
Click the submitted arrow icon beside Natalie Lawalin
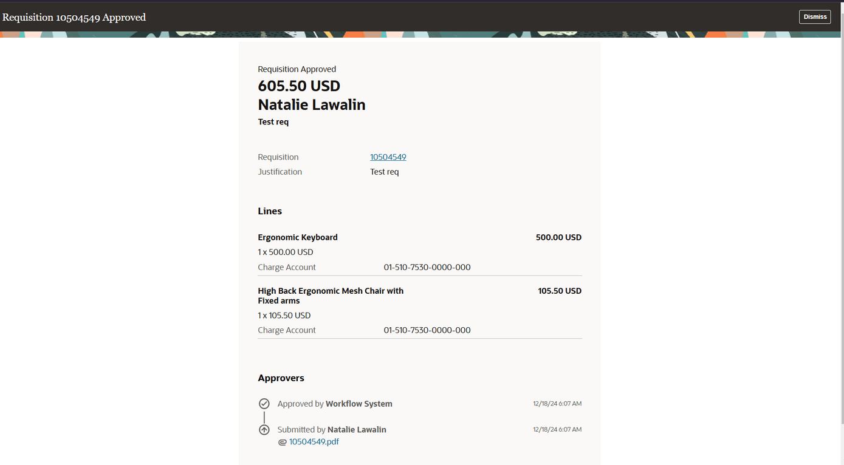(x=264, y=429)
